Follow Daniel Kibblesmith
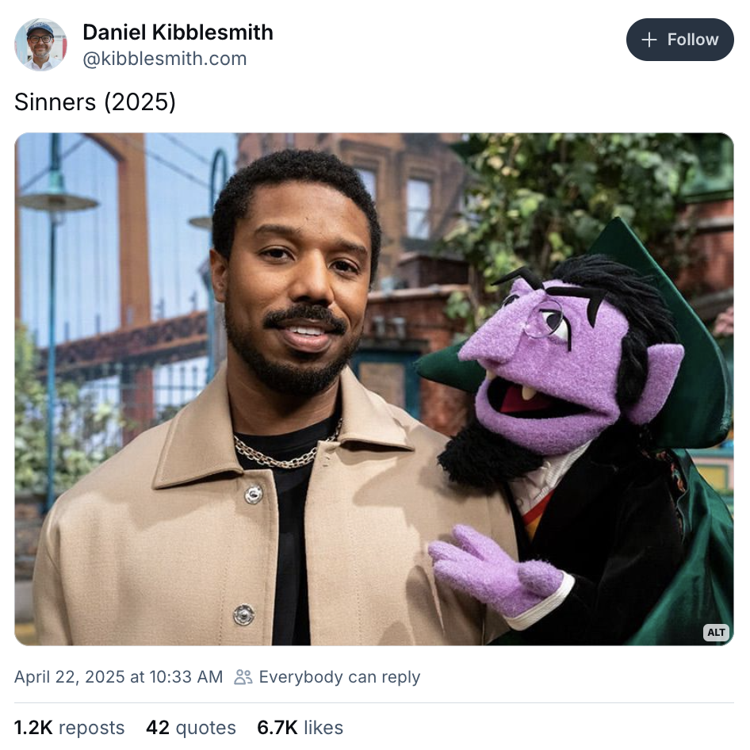This screenshot has height=750, width=750. [x=679, y=40]
